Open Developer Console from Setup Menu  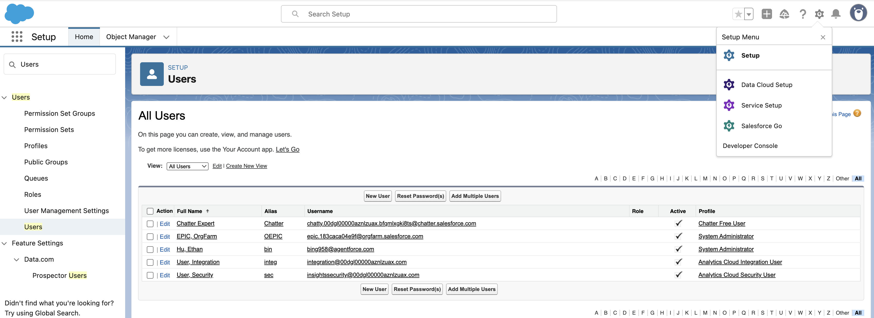pos(750,146)
